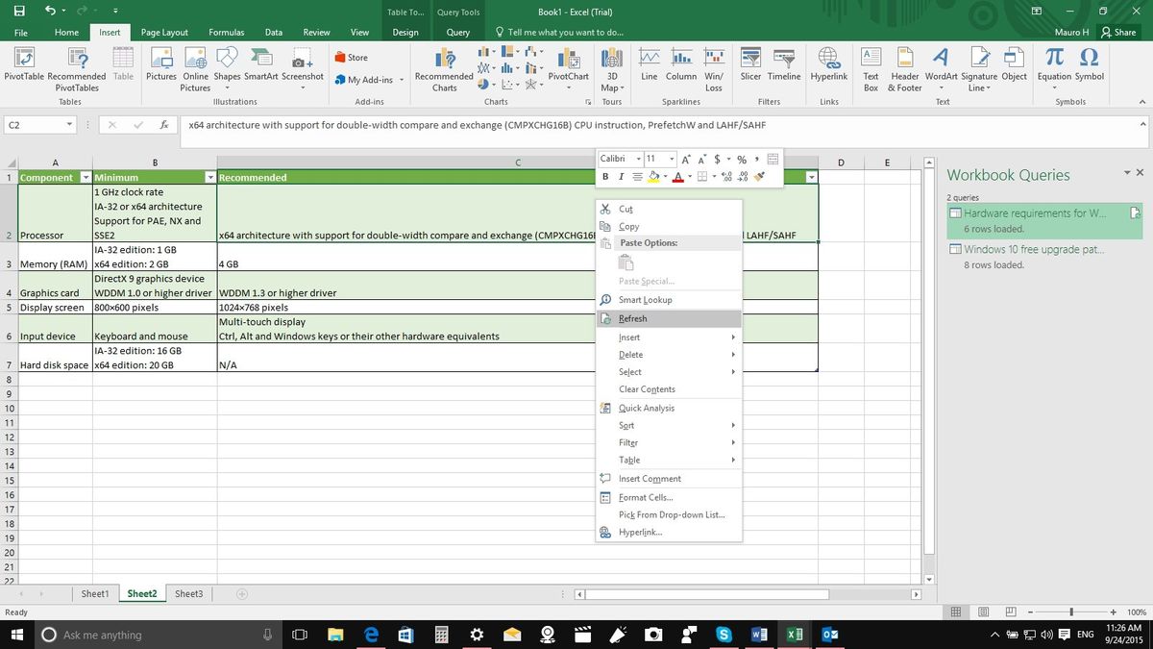The height and width of the screenshot is (649, 1153).
Task: Open the Minimum column filter dropdown
Action: [209, 177]
